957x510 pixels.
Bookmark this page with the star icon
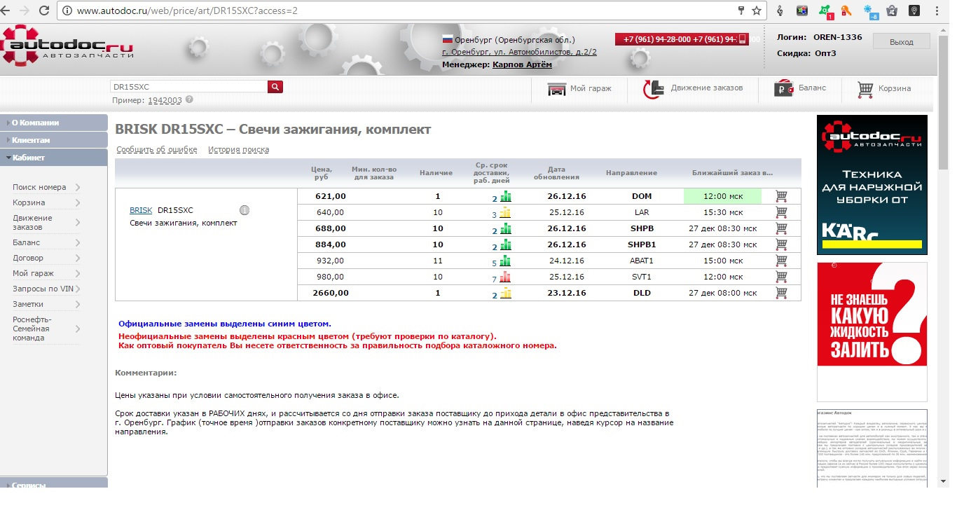(x=757, y=11)
